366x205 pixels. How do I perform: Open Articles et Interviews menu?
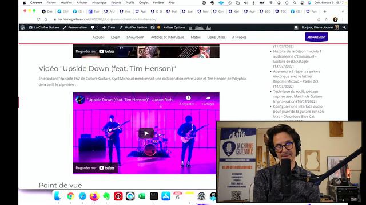168,37
